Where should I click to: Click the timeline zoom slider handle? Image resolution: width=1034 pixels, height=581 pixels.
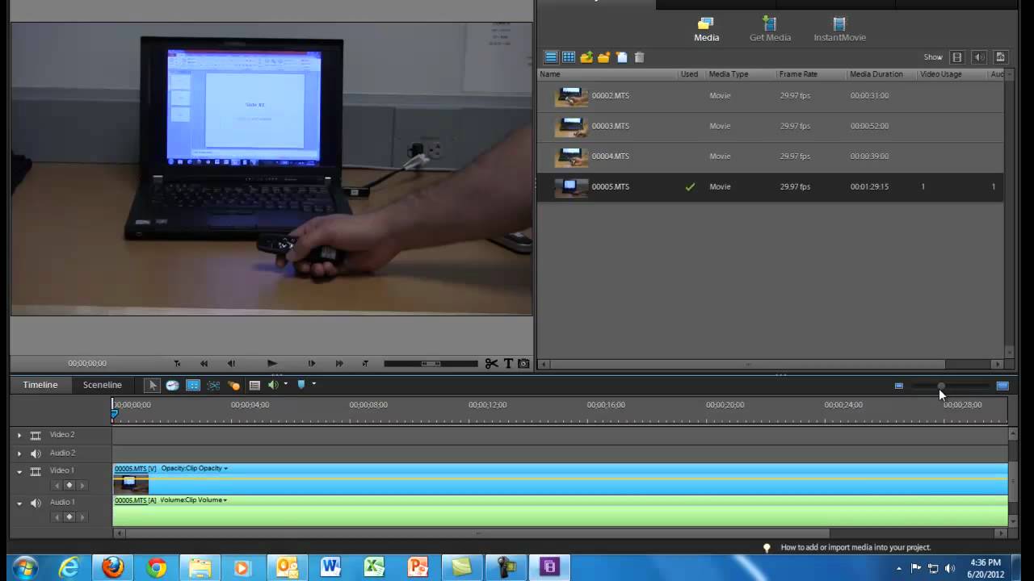(x=941, y=386)
